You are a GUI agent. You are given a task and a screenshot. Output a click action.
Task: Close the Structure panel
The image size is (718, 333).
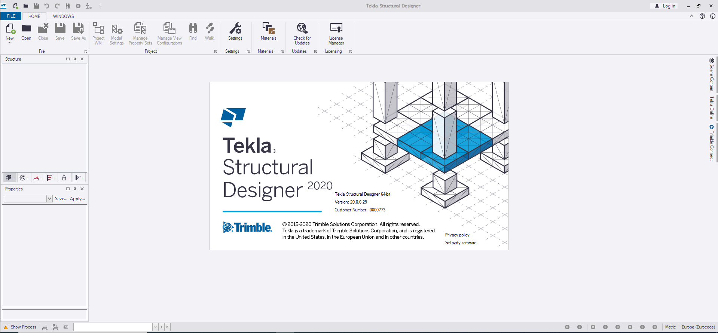pyautogui.click(x=82, y=59)
